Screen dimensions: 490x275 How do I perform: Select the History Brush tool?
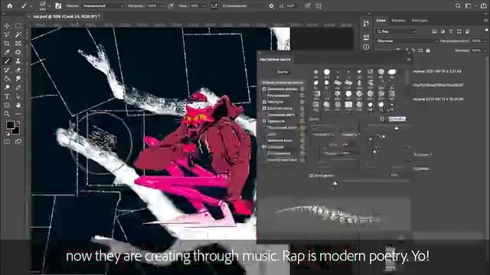(x=7, y=70)
